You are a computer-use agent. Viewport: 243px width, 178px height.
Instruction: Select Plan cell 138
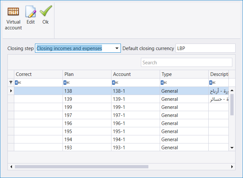coord(87,91)
